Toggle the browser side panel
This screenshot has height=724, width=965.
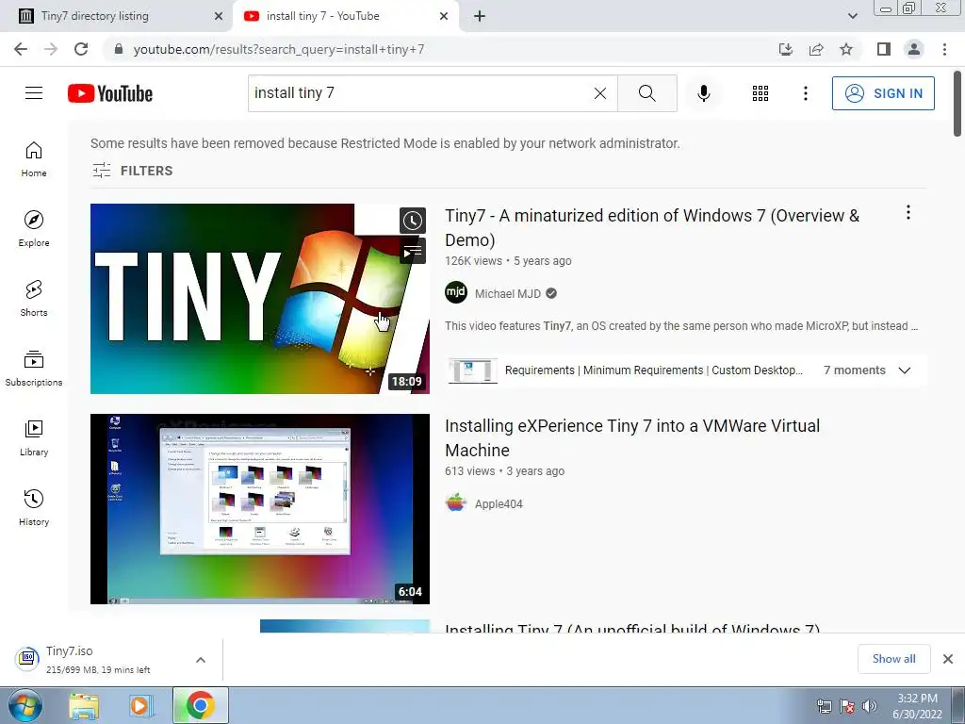pos(884,49)
